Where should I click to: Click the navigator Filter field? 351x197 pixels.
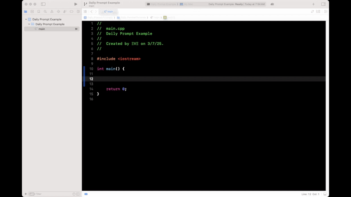pyautogui.click(x=50, y=194)
